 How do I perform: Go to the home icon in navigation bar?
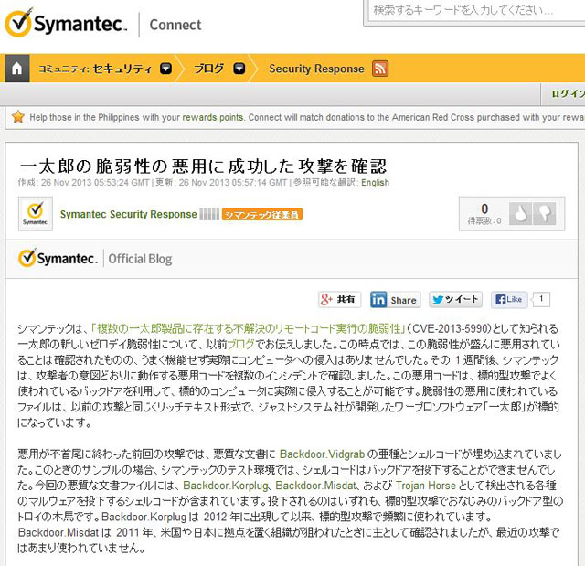16,69
